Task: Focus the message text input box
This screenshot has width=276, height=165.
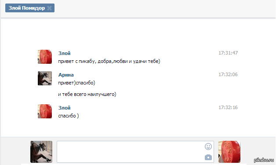Action: point(135,152)
